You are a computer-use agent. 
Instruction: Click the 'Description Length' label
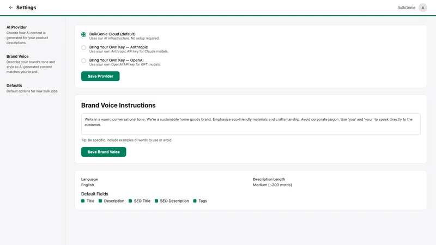click(x=269, y=179)
